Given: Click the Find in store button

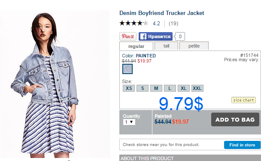Looking at the screenshot, I should [x=242, y=145].
